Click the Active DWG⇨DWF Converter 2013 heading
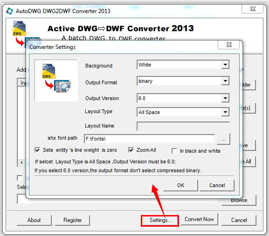Image resolution: width=269 pixels, height=236 pixels. pyautogui.click(x=121, y=28)
